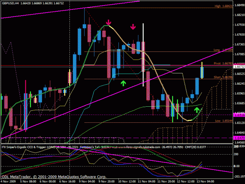The width and height of the screenshot is (245, 184).
Task: Click the 1.66525 price axis value
Action: [240, 74]
